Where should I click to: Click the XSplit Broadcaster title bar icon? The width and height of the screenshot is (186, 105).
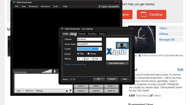(14, 2)
